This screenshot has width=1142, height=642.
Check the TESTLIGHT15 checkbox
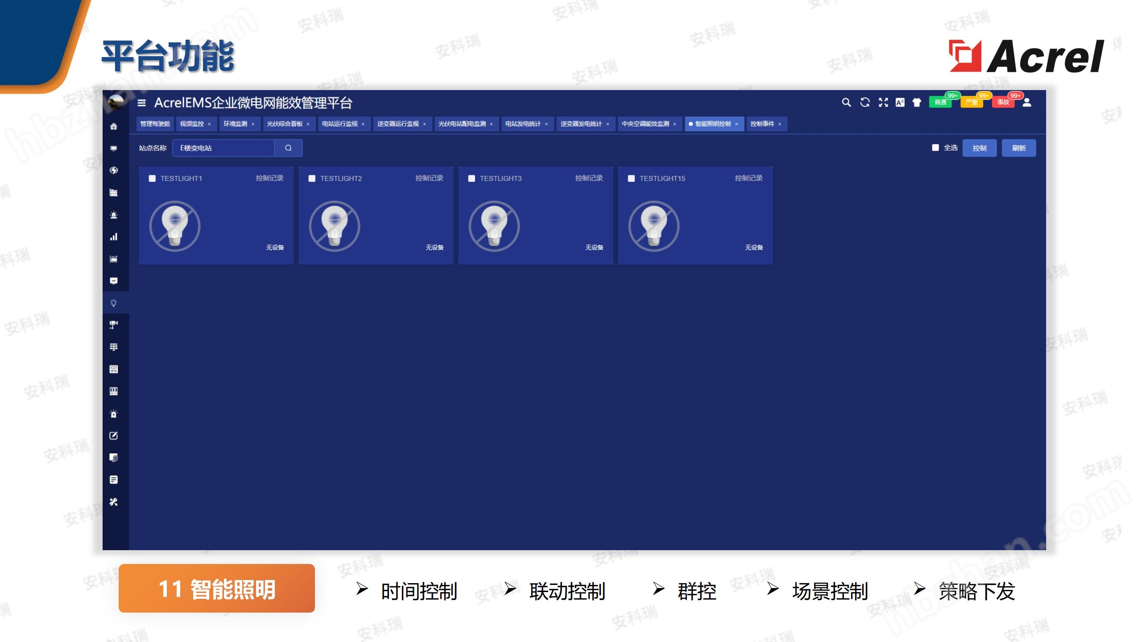(631, 178)
